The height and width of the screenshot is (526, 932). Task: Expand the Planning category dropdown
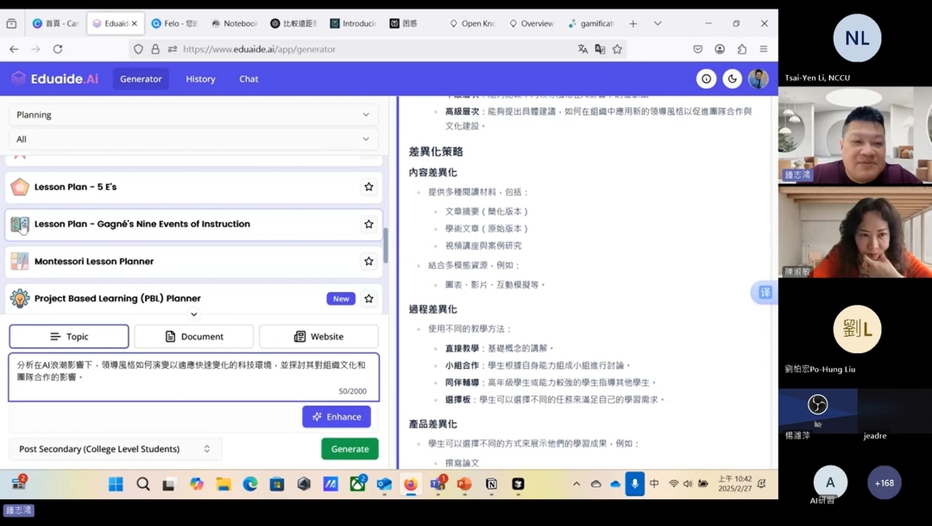tap(194, 115)
